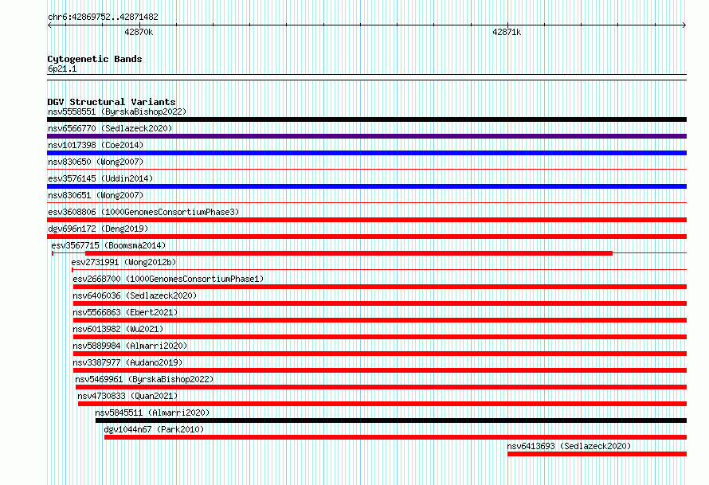Open nsv5558551 (ByrskaBishop2022) variant label

(117, 111)
